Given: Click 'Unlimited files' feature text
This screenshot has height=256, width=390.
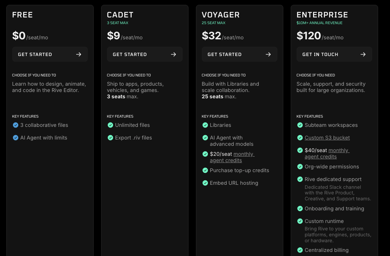Looking at the screenshot, I should point(132,125).
